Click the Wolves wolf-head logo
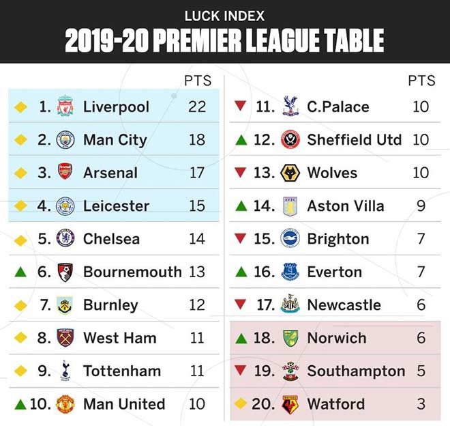This screenshot has width=450, height=426. 290,173
